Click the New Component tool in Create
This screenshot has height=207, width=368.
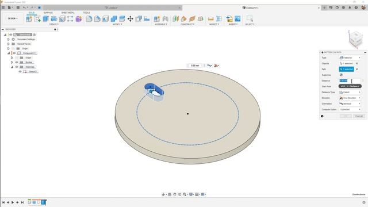pyautogui.click(x=29, y=19)
